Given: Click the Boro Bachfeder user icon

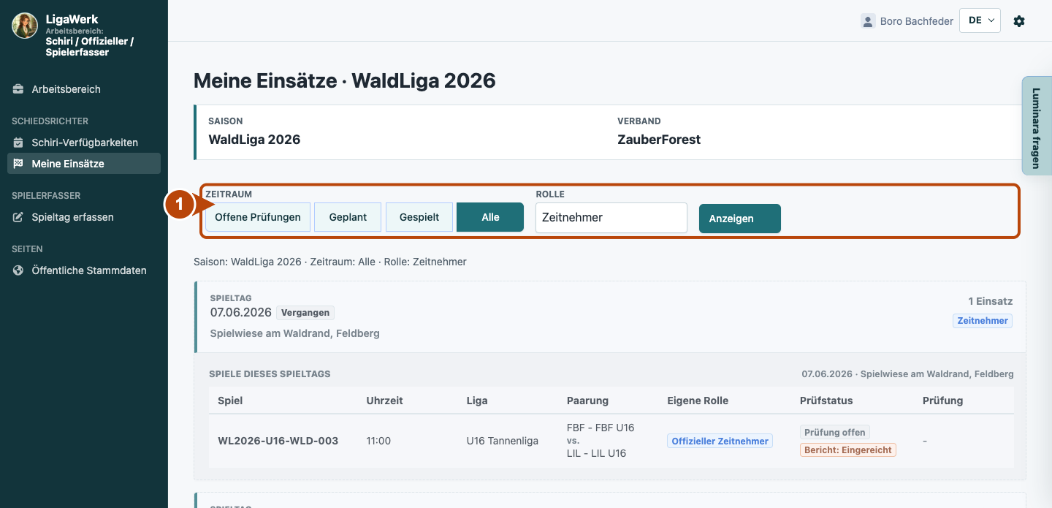Looking at the screenshot, I should click(x=868, y=21).
